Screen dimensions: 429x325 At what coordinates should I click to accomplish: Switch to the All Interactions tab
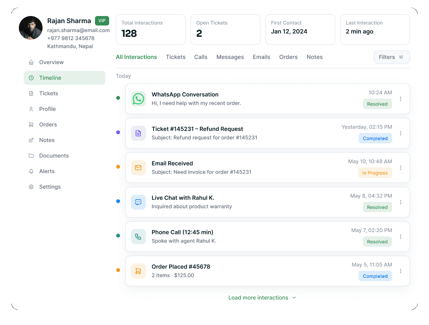(x=136, y=57)
